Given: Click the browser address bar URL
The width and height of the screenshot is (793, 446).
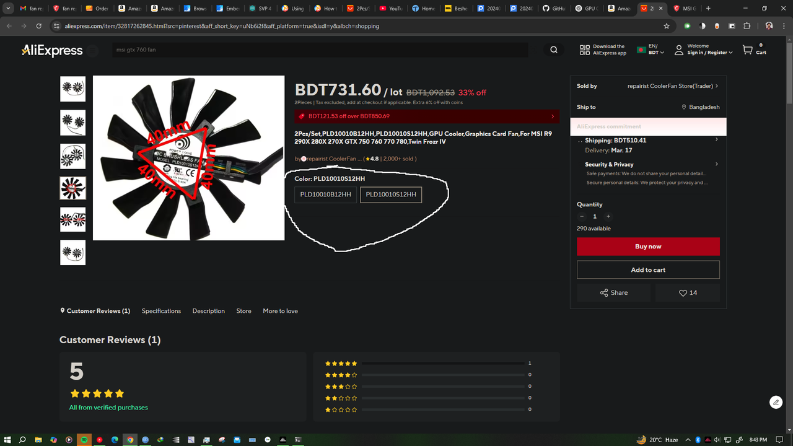Looking at the screenshot, I should 222,26.
